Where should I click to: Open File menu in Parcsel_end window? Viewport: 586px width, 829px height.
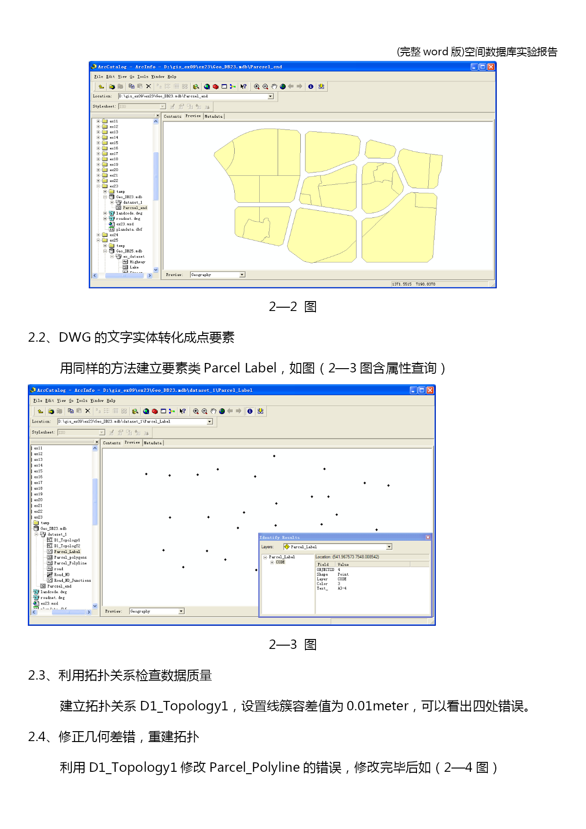point(98,77)
